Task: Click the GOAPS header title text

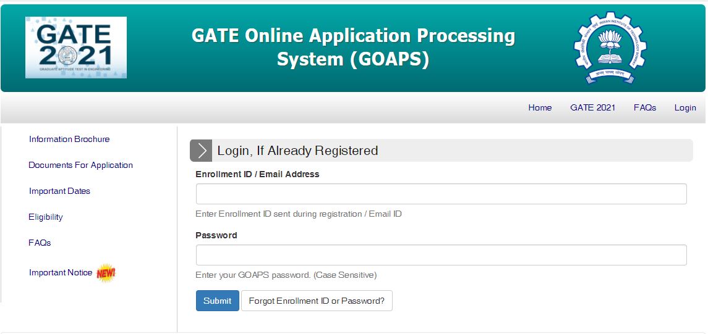Action: [353, 48]
